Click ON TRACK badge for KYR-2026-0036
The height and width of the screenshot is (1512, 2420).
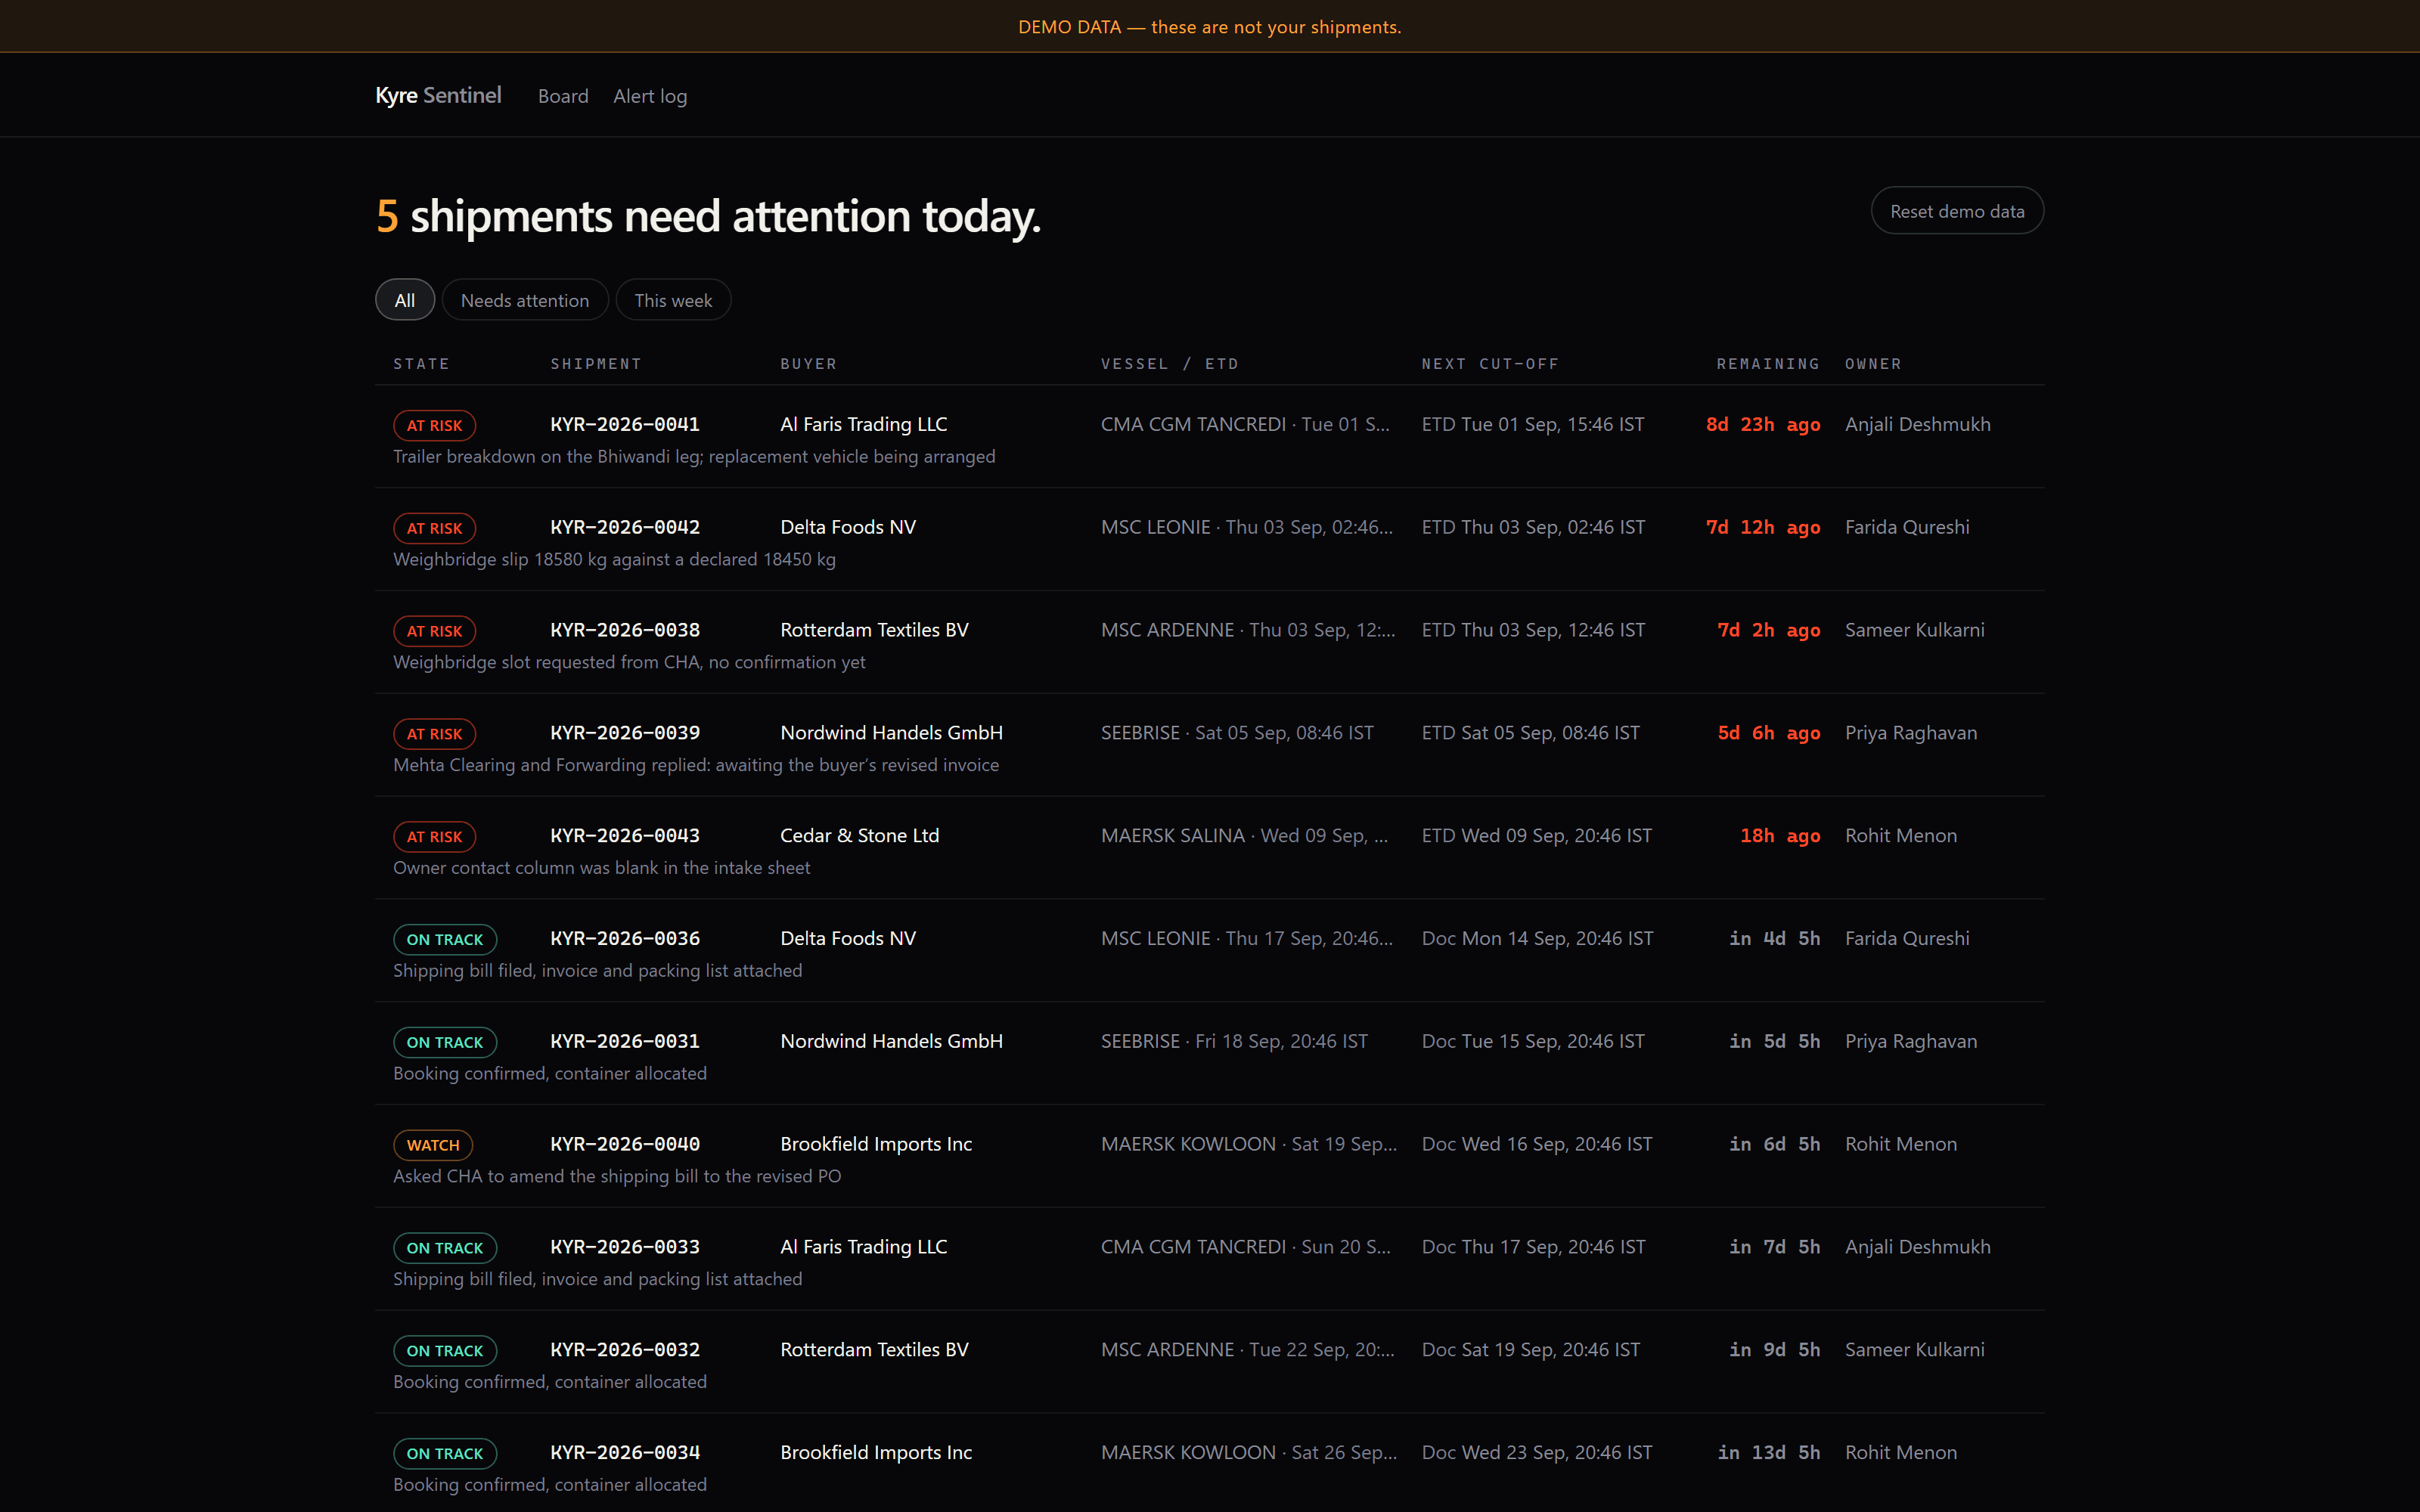pos(445,939)
